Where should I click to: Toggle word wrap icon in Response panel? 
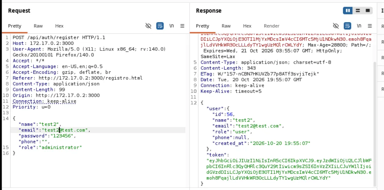[x=347, y=26]
